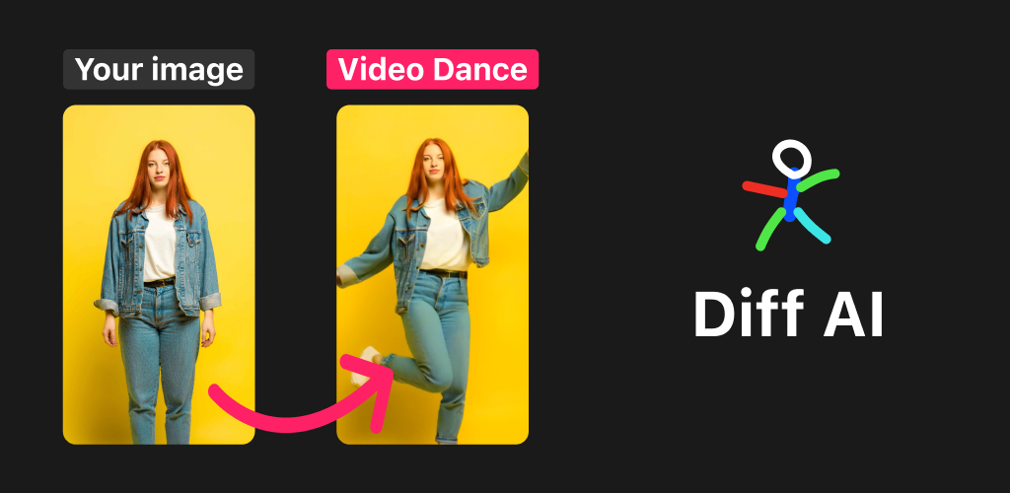
Task: Open the dancing woman result image
Action: (x=432, y=274)
